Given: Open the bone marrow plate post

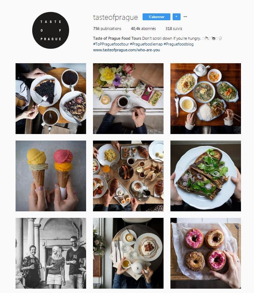Looking at the screenshot, I should (206, 176).
